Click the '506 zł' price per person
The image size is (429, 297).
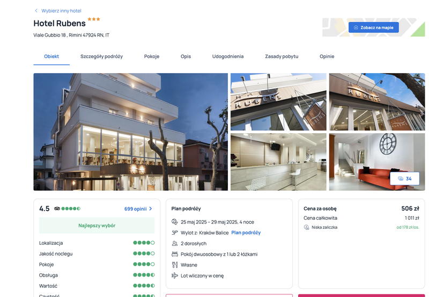pos(410,208)
